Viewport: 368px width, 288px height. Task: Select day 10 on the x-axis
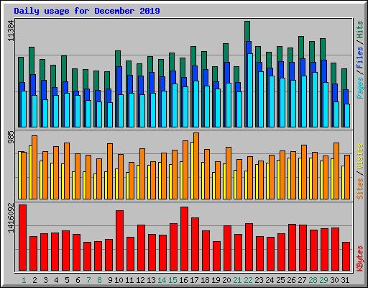point(119,280)
